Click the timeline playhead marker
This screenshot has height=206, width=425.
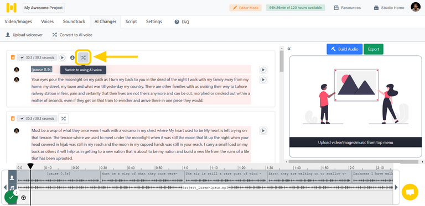(x=30, y=166)
